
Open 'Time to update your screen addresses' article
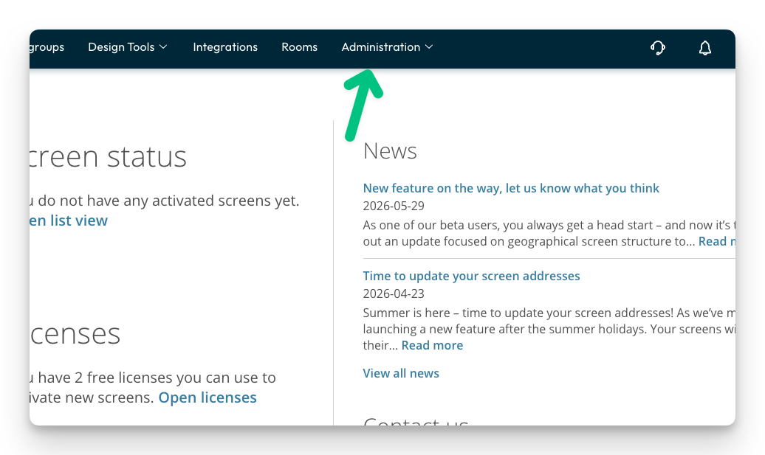click(x=471, y=276)
